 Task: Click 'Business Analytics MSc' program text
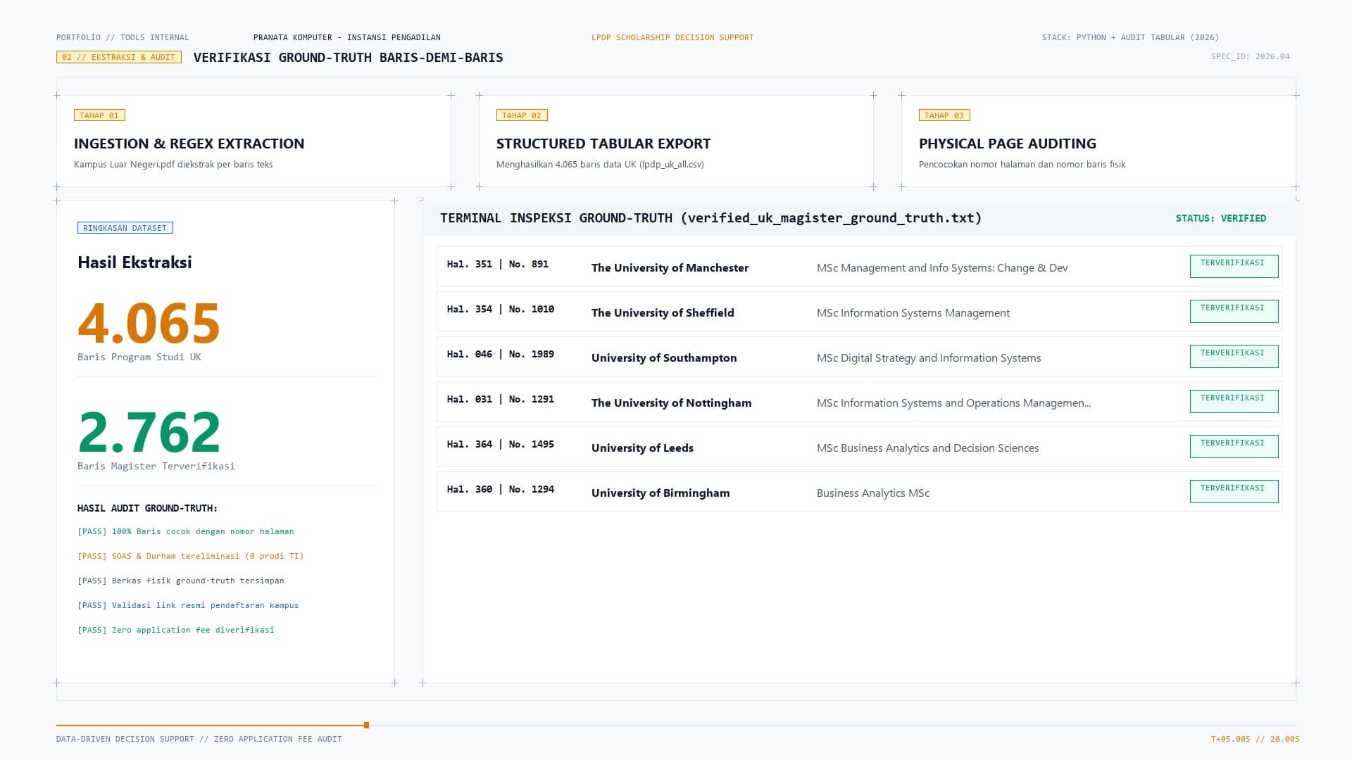tap(873, 493)
